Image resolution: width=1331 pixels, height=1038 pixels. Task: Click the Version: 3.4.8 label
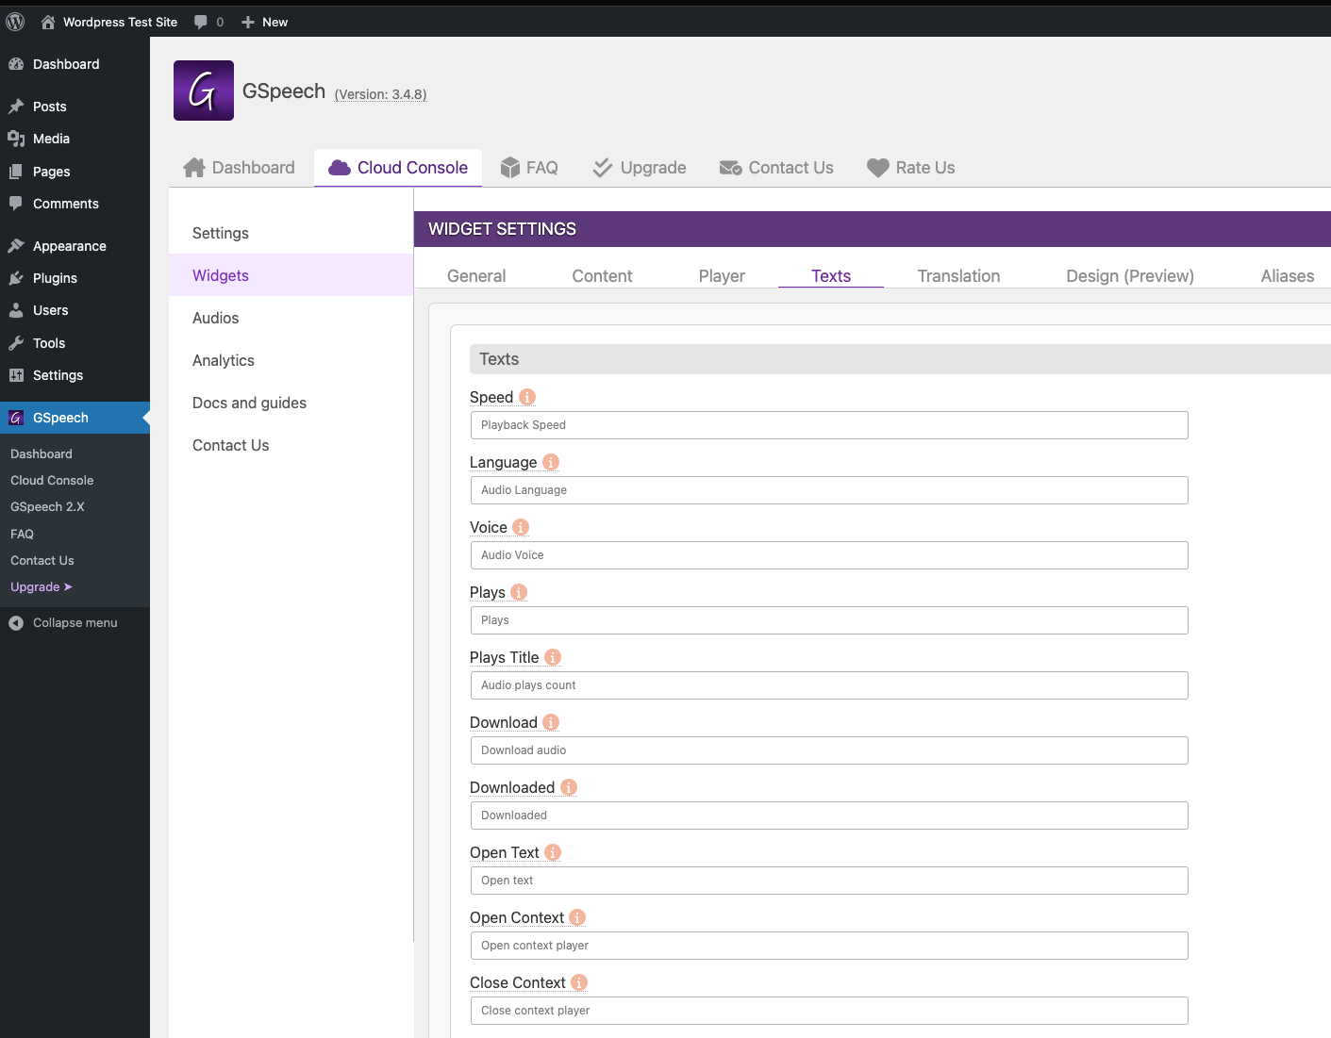tap(380, 94)
